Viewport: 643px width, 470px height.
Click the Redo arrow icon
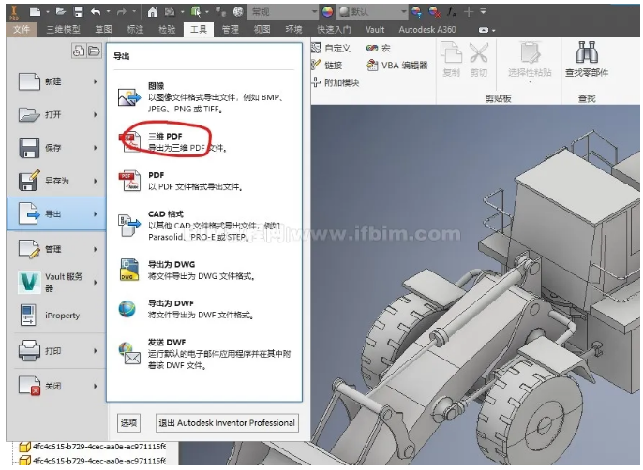click(122, 12)
